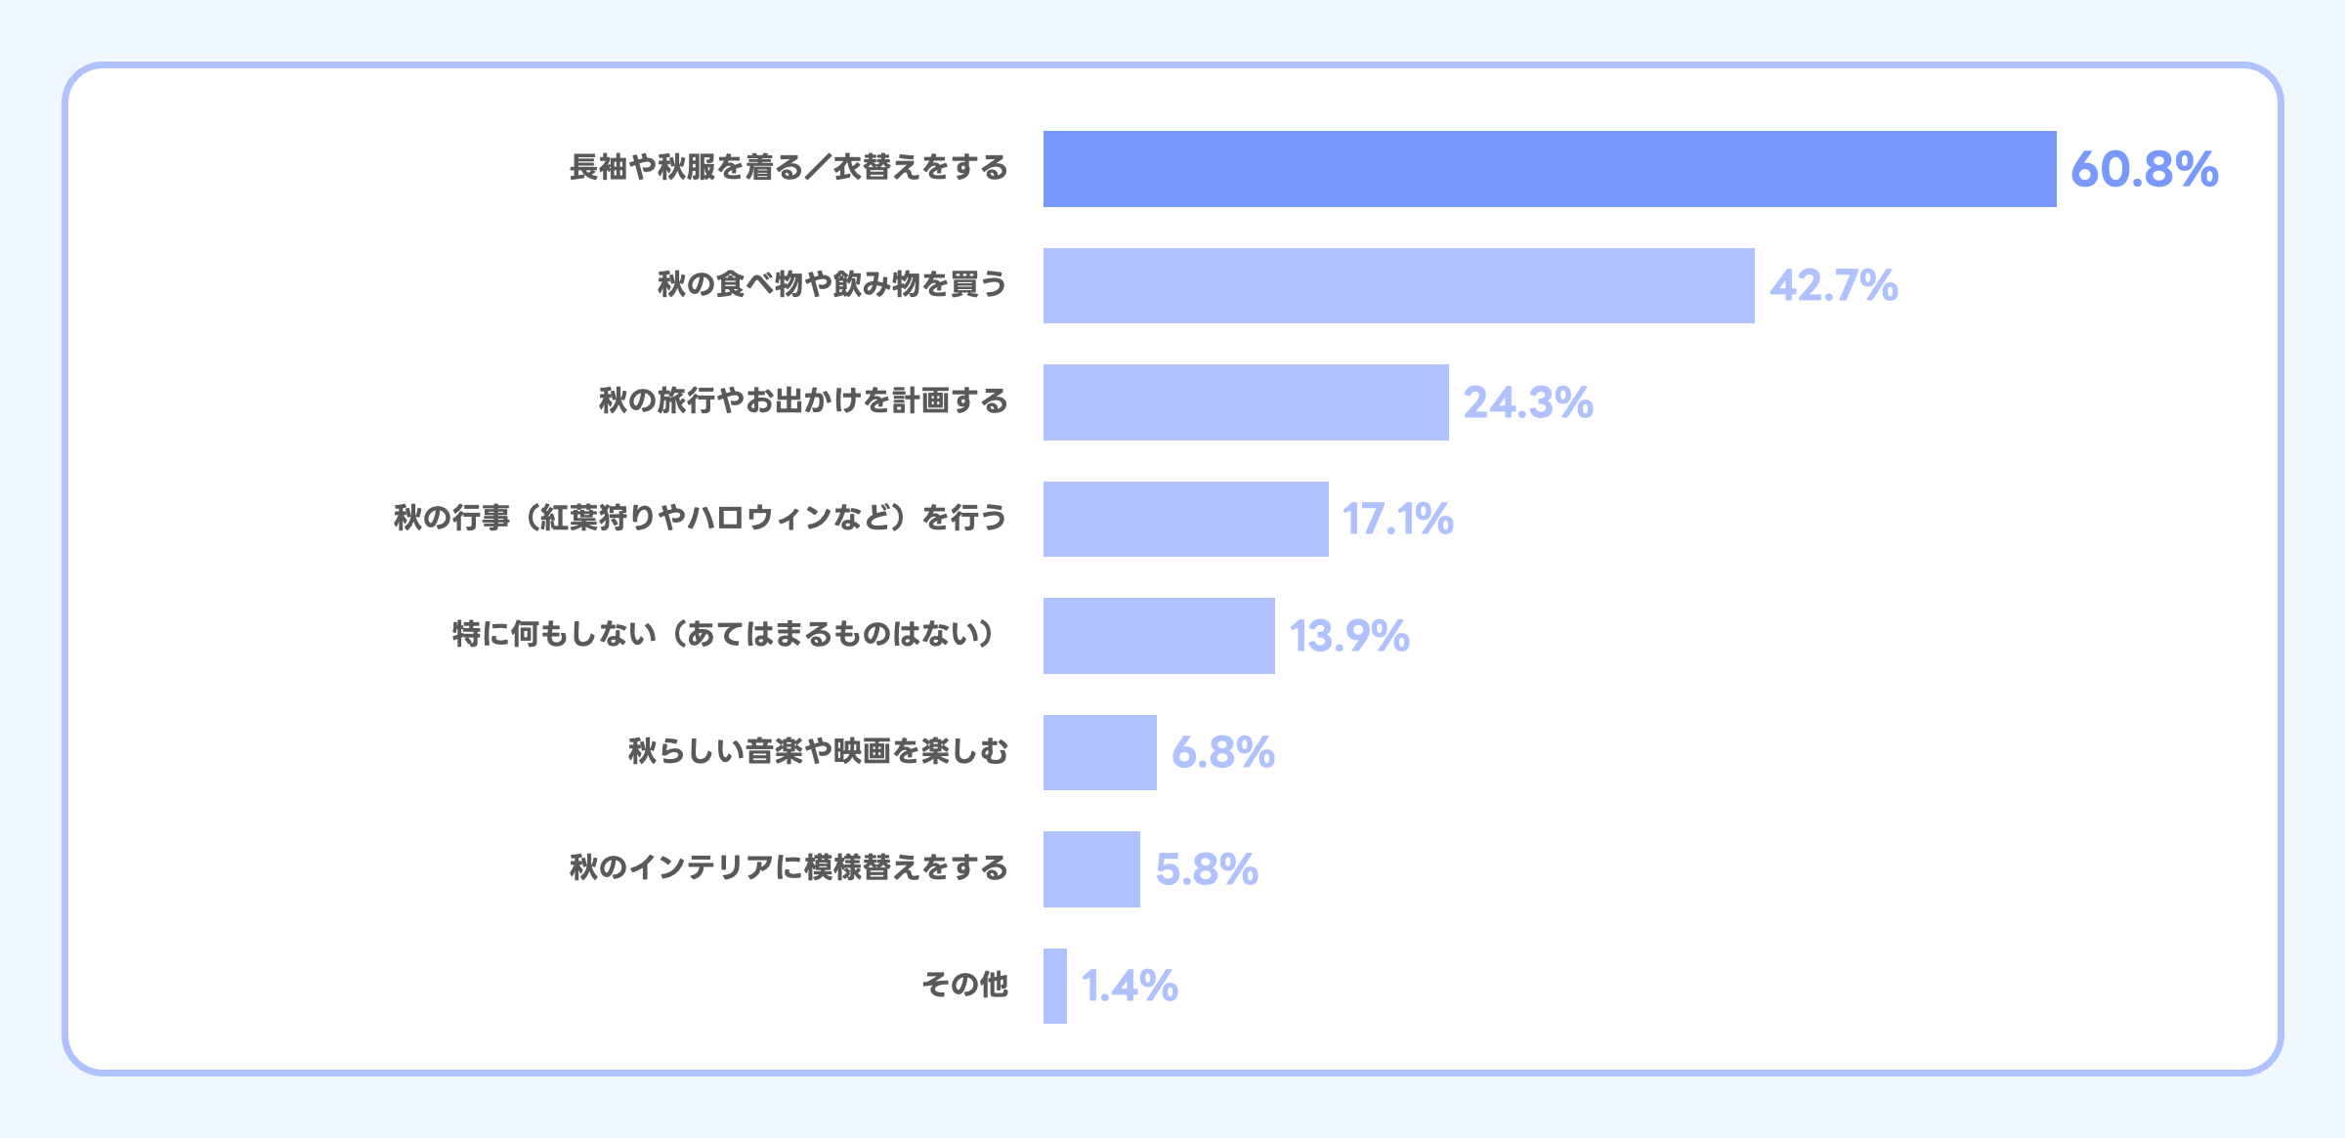Viewport: 2345px width, 1138px height.
Task: Click the 24.3% value text
Action: (x=1527, y=402)
